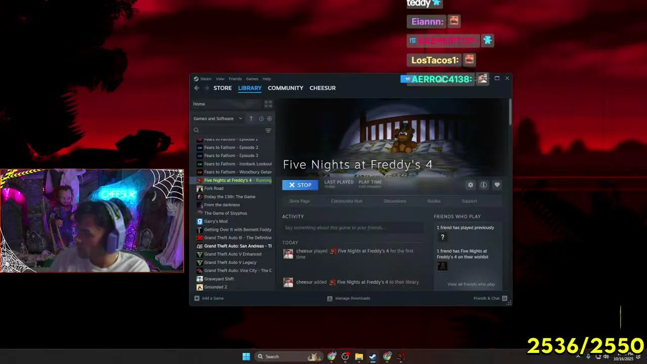Select Fears to Fathom - Episode 3
Viewport: 647px width, 364px height.
tap(234, 156)
